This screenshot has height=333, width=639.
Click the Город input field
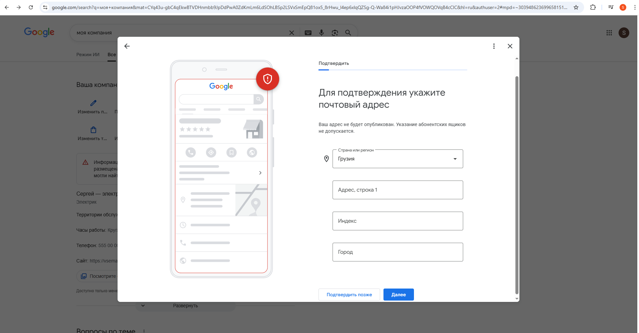coord(398,252)
